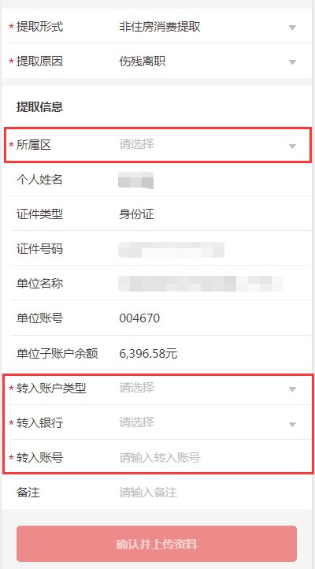The image size is (315, 569).
Task: Click the blurred 个人姓名 value
Action: tap(136, 180)
